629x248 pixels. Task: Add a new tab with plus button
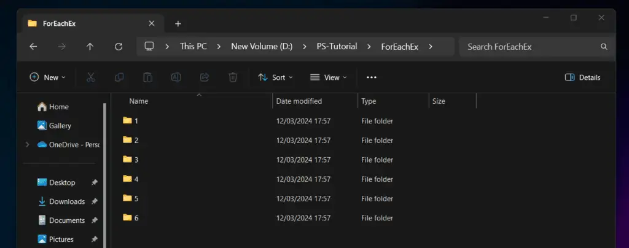(x=178, y=23)
